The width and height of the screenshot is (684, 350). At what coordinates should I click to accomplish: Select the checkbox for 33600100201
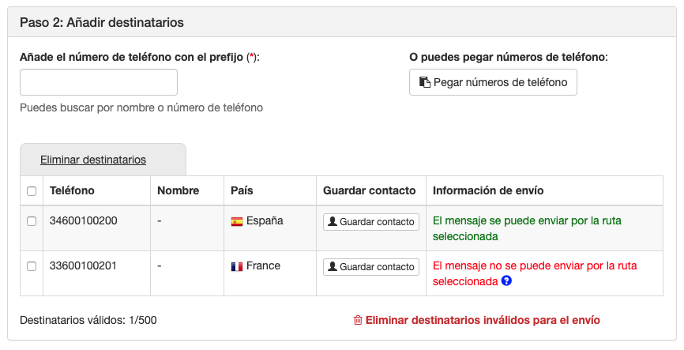(32, 266)
